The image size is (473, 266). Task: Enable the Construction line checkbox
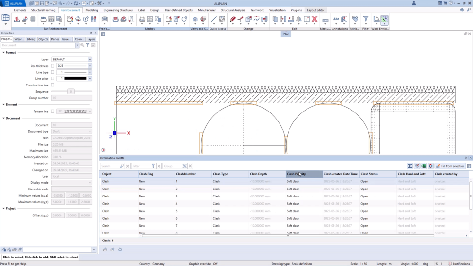coord(53,86)
